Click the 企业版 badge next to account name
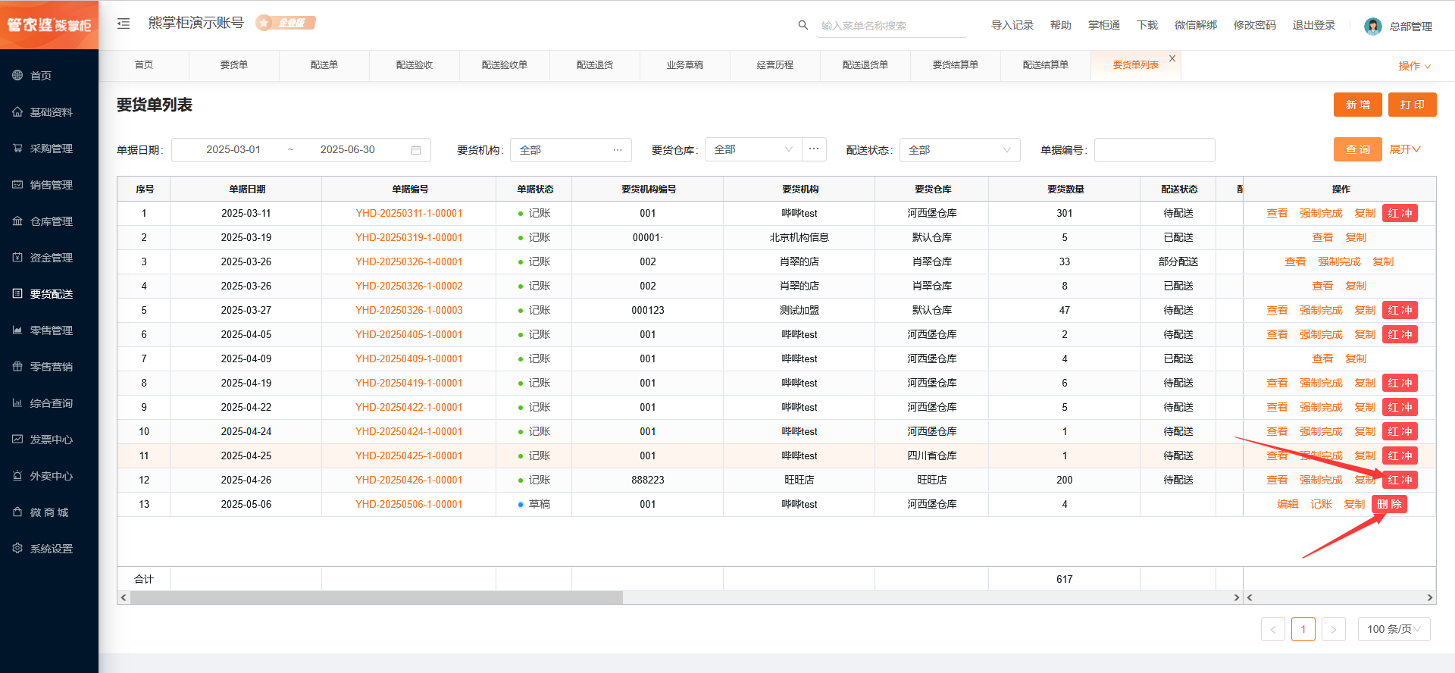This screenshot has width=1455, height=673. pos(286,23)
